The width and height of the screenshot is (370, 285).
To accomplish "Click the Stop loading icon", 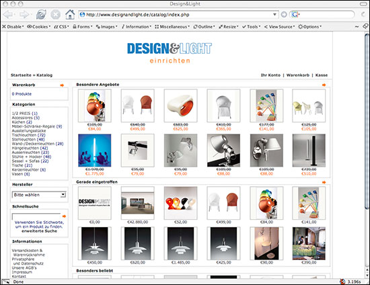I will click(55, 15).
